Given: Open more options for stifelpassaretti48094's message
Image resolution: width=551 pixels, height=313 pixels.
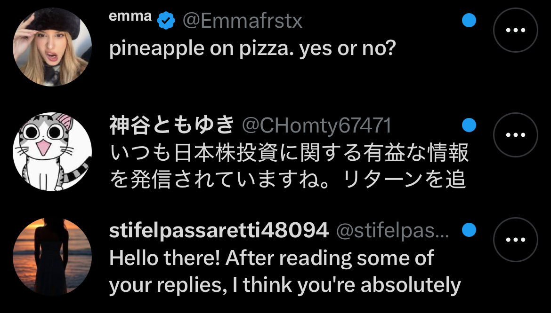Looking at the screenshot, I should (515, 240).
